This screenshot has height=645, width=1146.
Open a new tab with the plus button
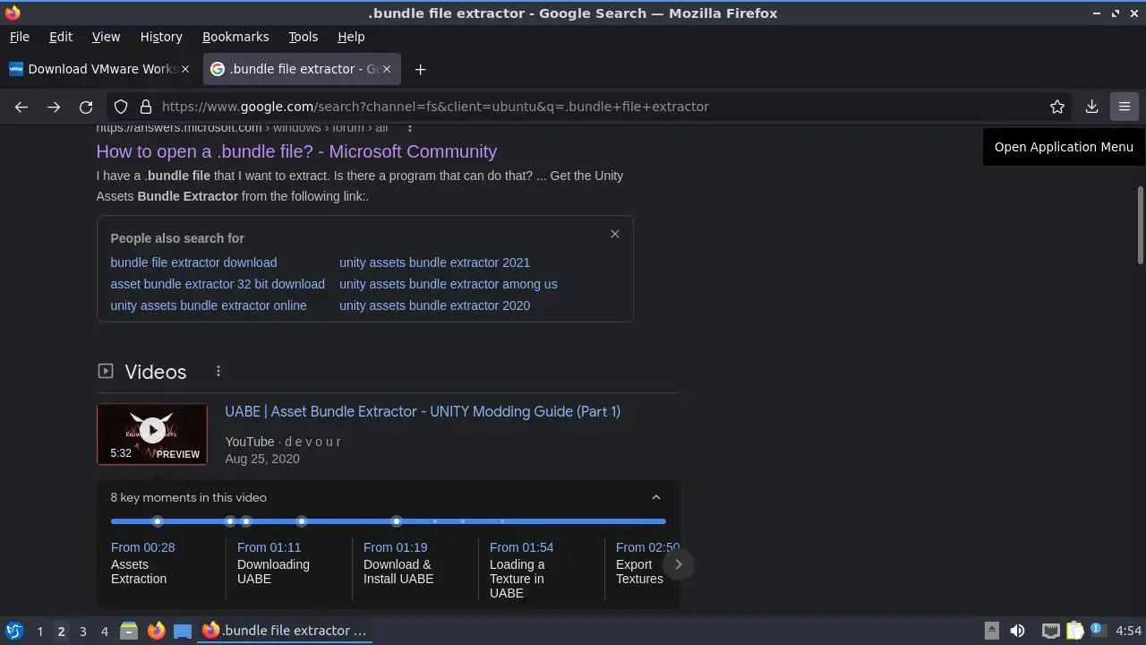coord(420,69)
